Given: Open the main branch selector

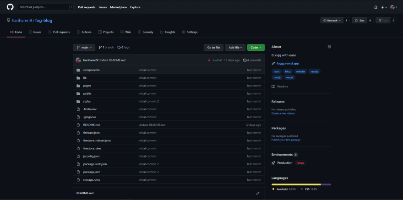Looking at the screenshot, I should pyautogui.click(x=84, y=48).
